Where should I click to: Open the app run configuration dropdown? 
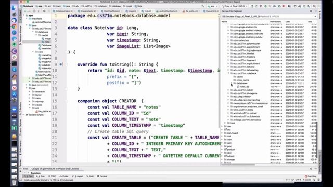[212, 6]
